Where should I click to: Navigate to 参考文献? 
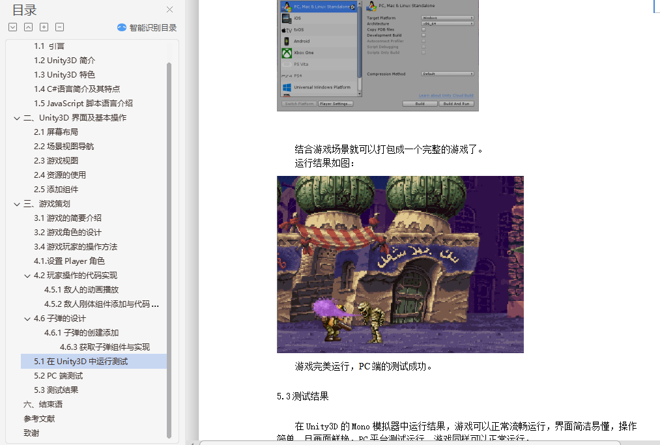click(39, 418)
